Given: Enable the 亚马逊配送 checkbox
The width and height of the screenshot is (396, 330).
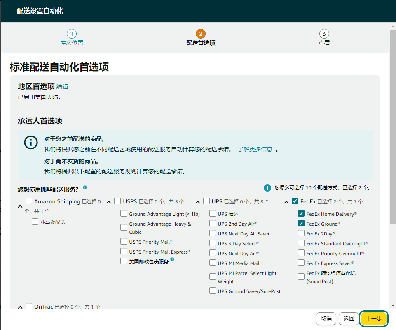Looking at the screenshot, I should (35, 222).
